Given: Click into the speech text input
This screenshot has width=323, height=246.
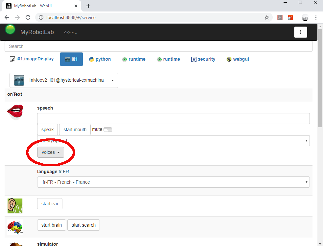Looking at the screenshot, I should click(x=173, y=118).
